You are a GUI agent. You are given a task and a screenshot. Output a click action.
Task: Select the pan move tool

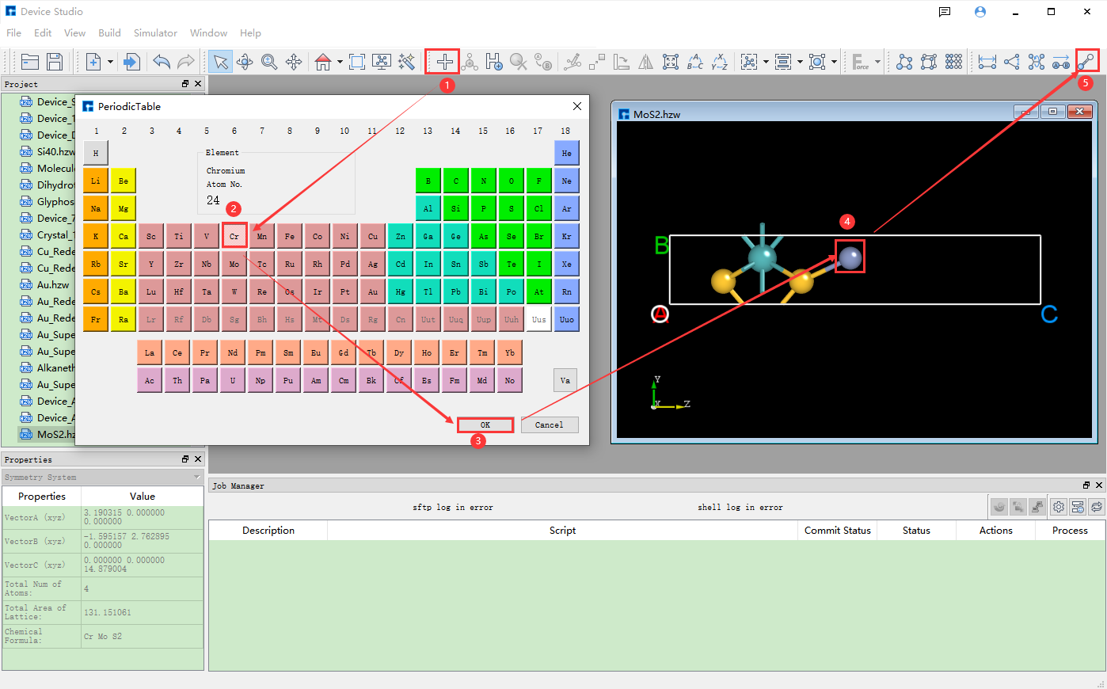[294, 62]
